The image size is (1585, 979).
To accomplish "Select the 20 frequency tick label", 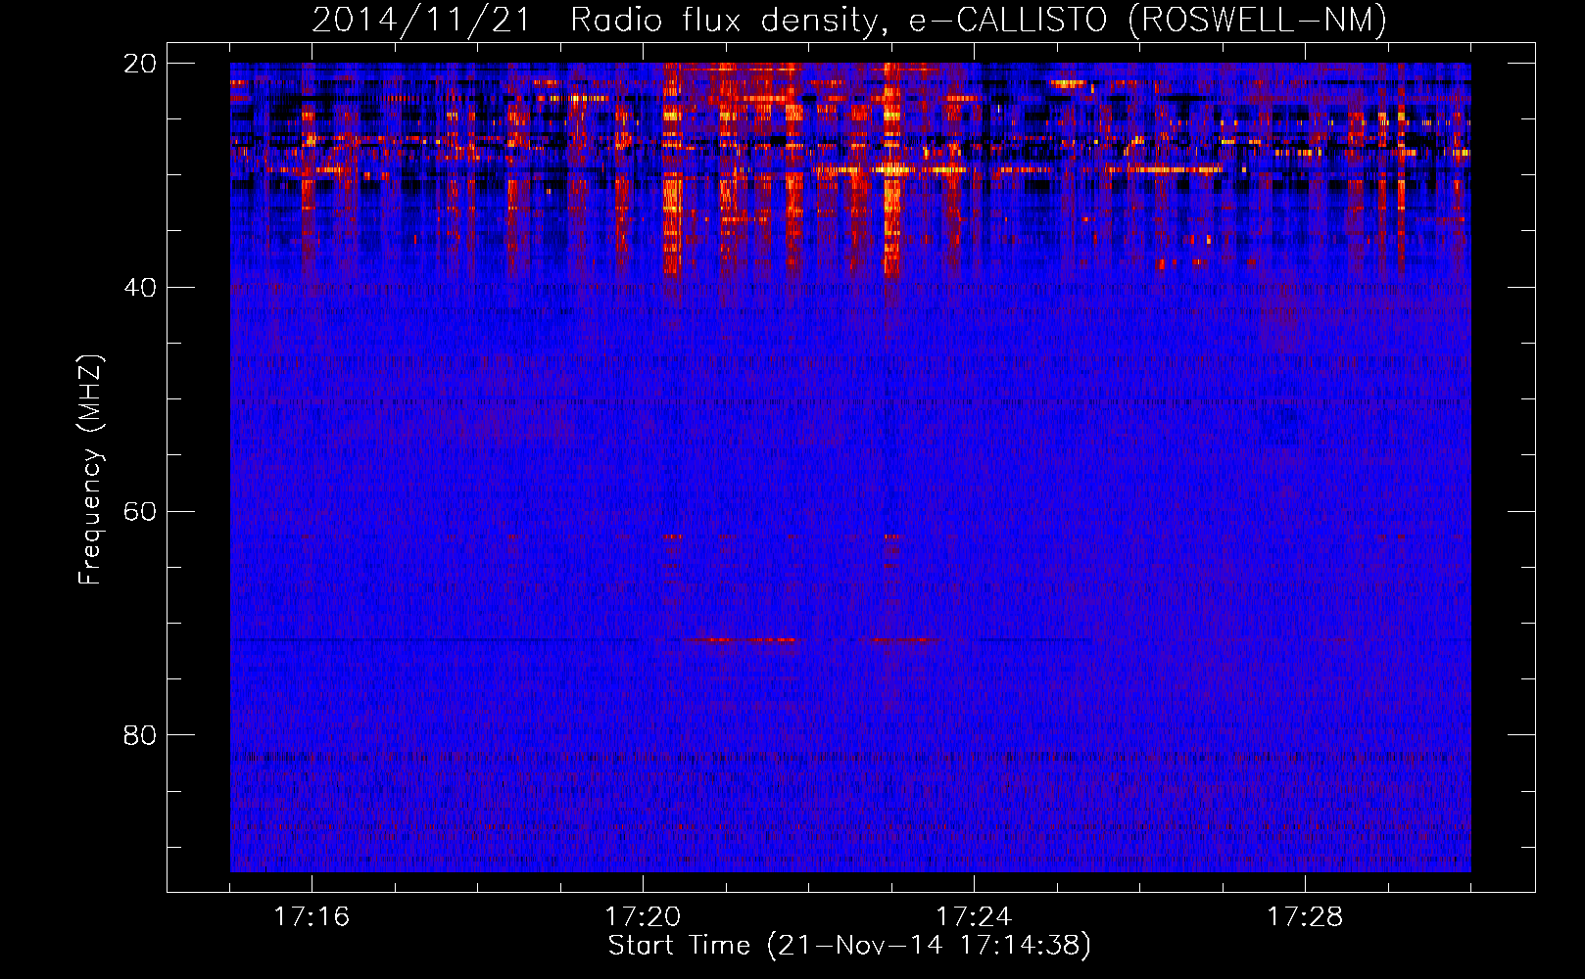I will (x=140, y=64).
